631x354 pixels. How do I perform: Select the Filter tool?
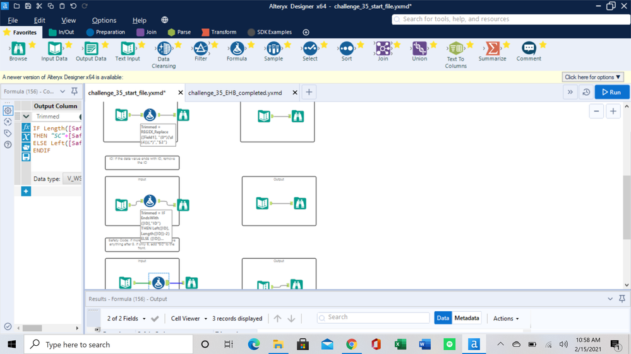200,49
